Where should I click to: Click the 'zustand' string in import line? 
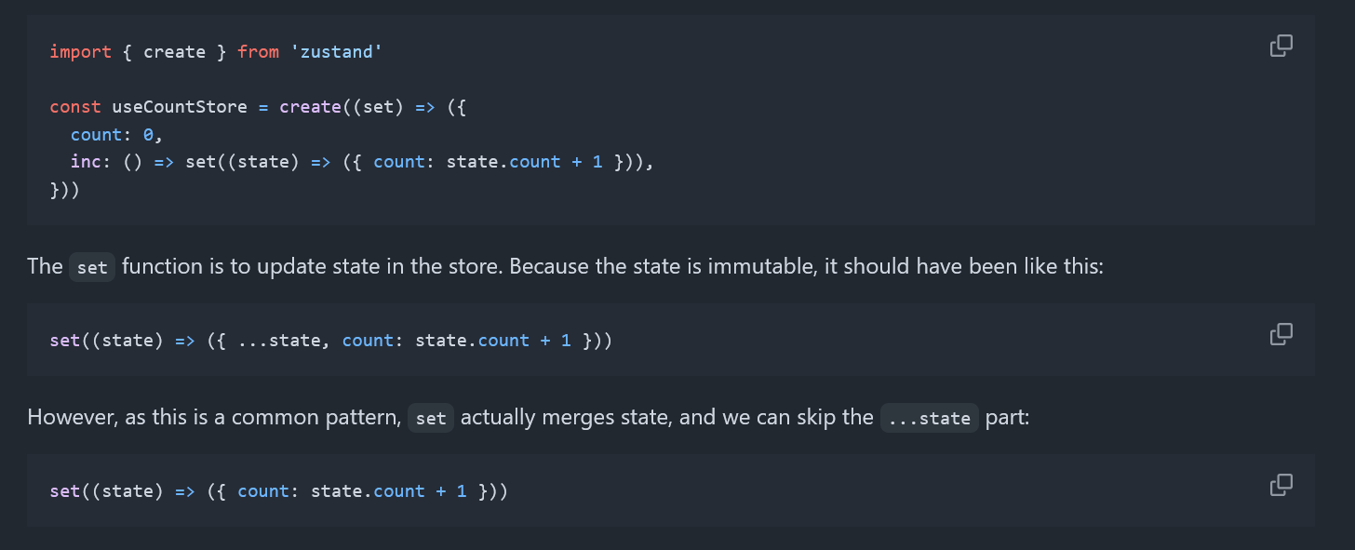[x=336, y=52]
